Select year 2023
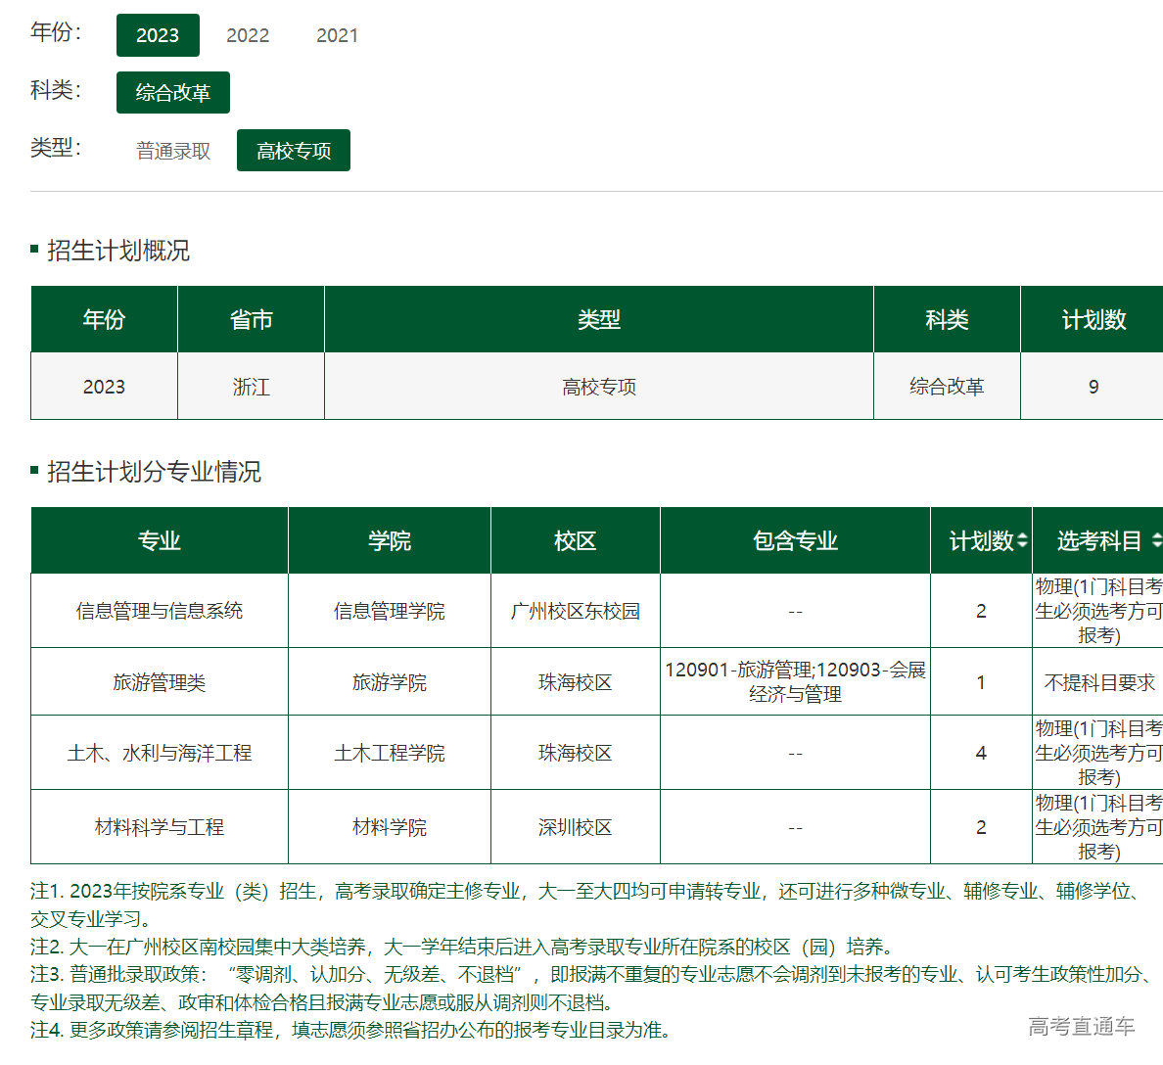Screen dimensions: 1163x1065 [x=158, y=35]
